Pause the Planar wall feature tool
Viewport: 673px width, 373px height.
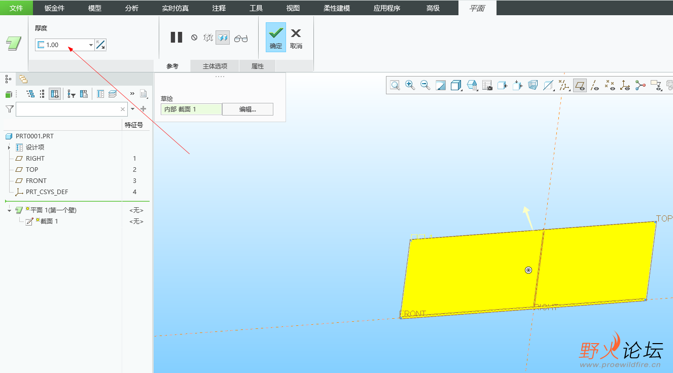click(x=176, y=38)
